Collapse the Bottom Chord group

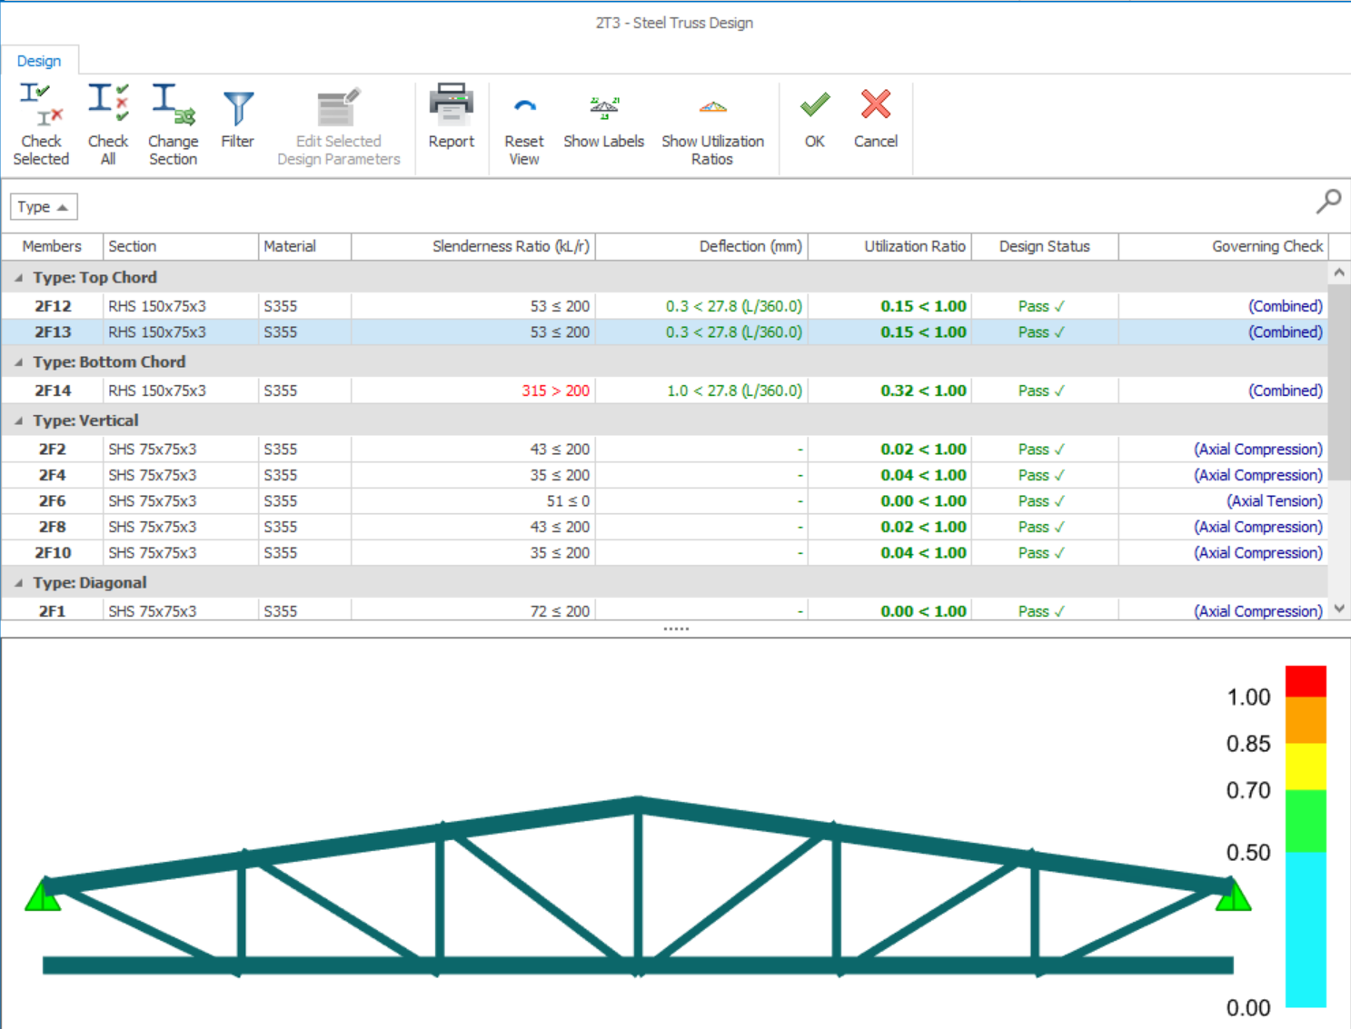pos(19,362)
